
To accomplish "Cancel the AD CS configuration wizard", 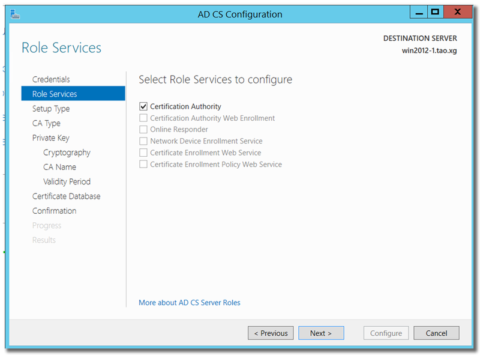I will point(436,333).
